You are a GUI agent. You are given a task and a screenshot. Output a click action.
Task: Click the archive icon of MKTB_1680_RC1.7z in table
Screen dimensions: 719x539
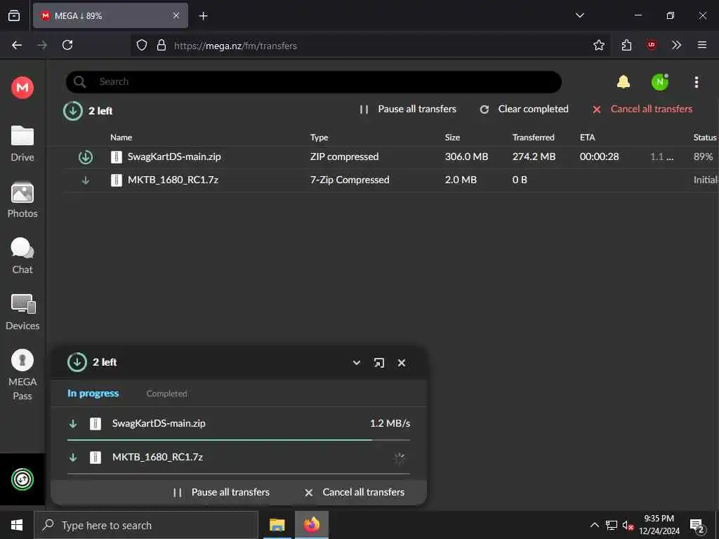[117, 180]
